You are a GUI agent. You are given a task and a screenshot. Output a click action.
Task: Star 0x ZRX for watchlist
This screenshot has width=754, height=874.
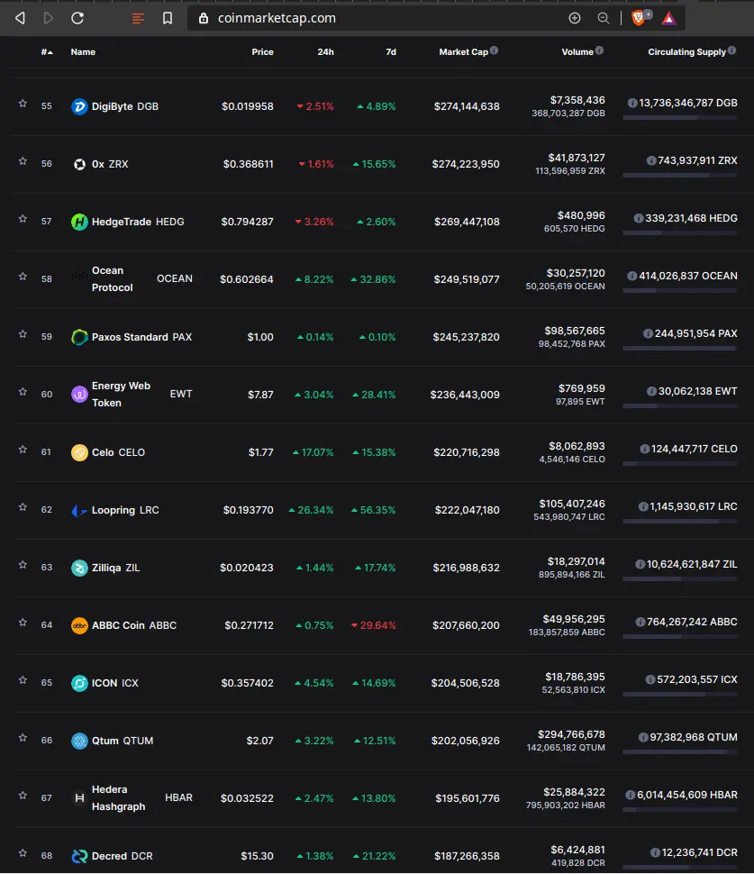pos(23,161)
